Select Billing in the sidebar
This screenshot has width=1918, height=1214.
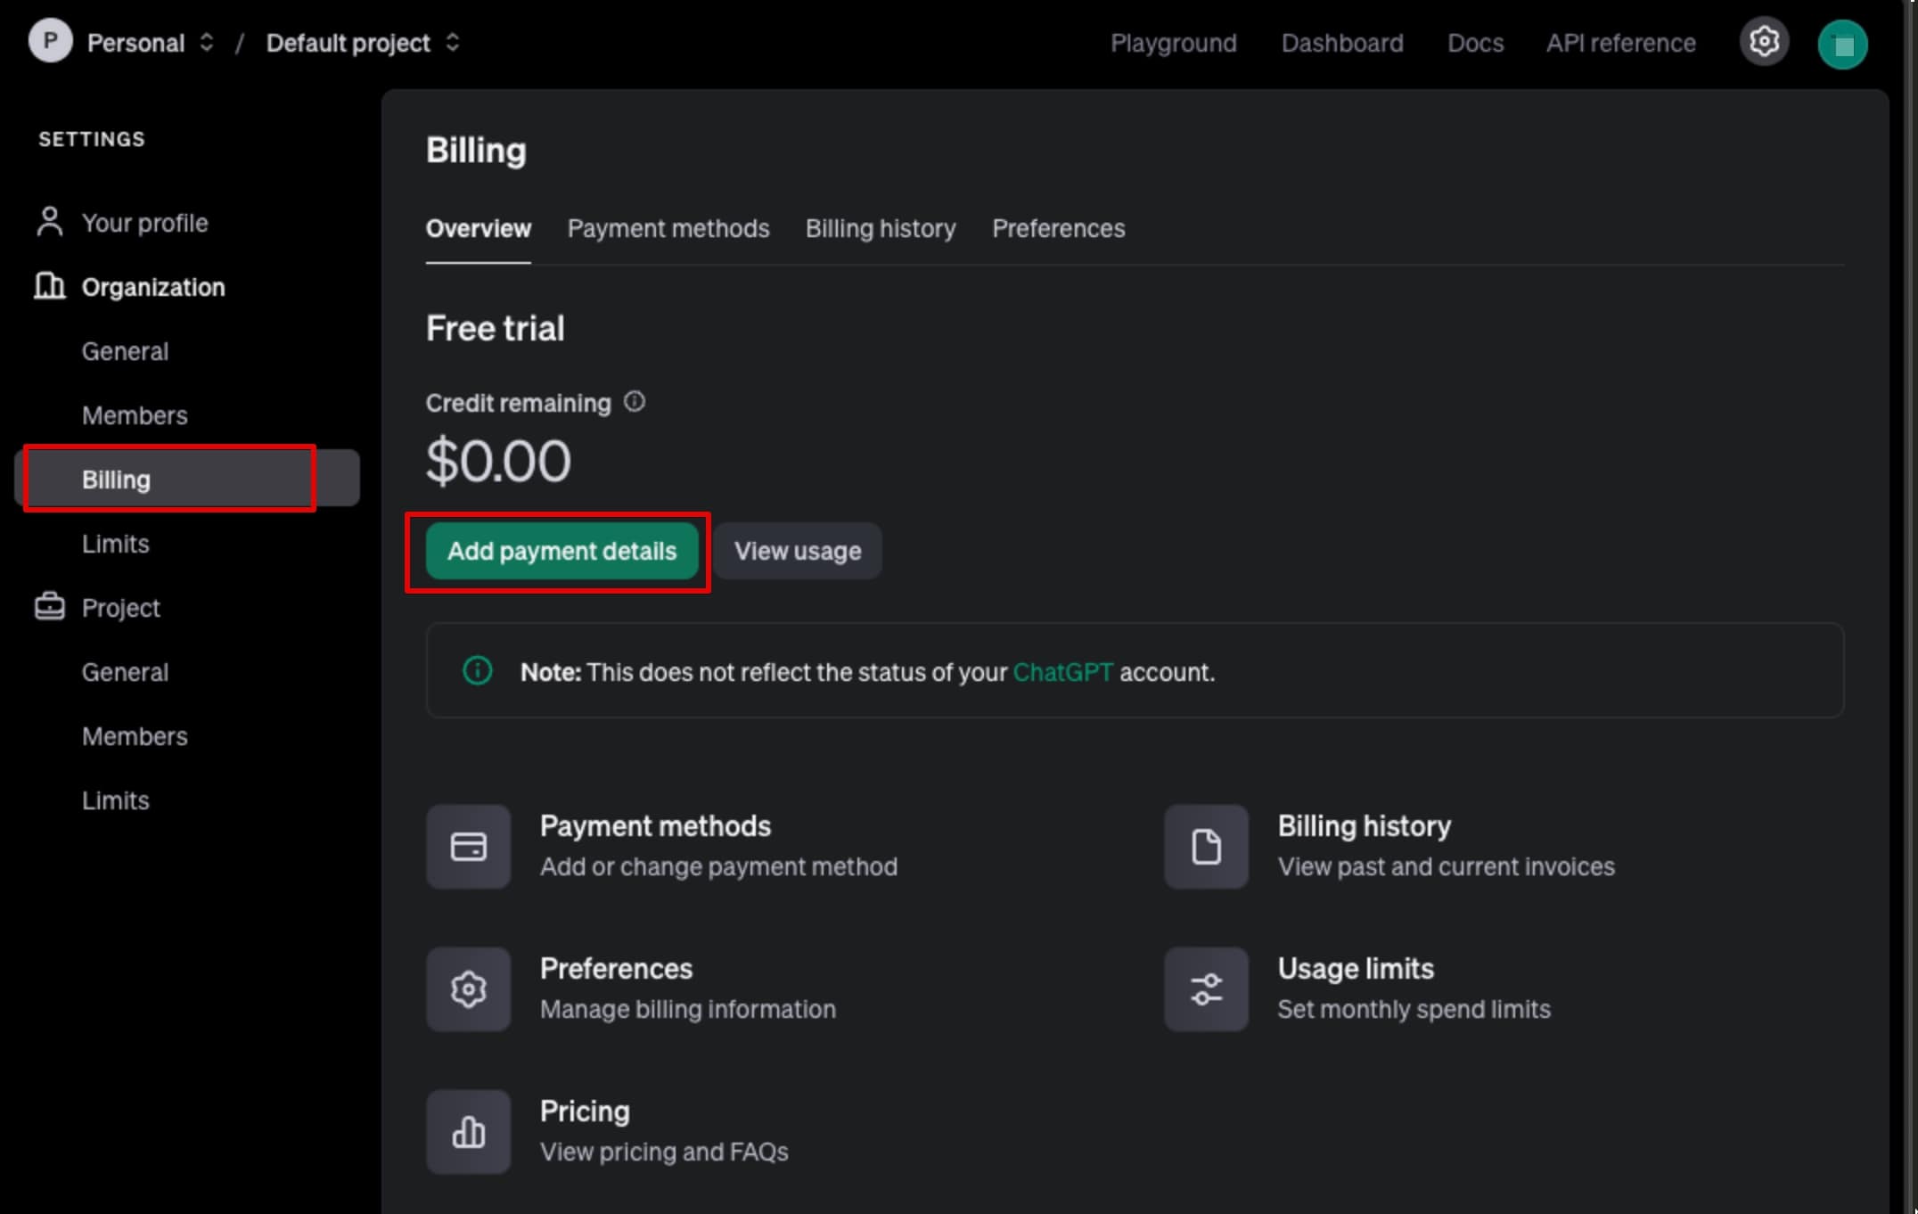tap(187, 479)
